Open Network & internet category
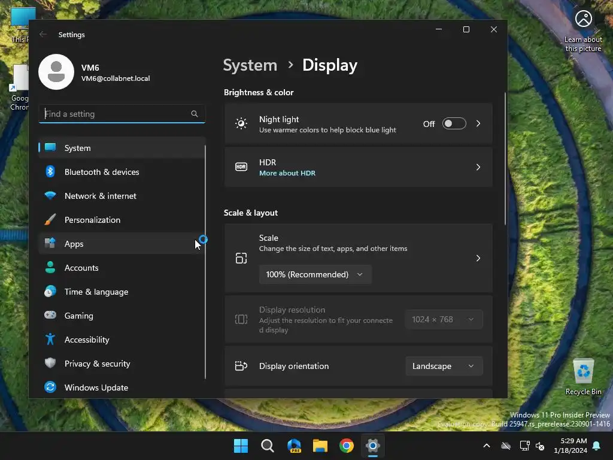The image size is (613, 460). [x=122, y=196]
